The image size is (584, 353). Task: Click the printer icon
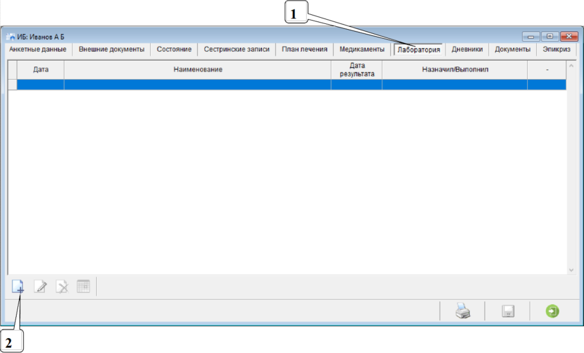(x=463, y=311)
